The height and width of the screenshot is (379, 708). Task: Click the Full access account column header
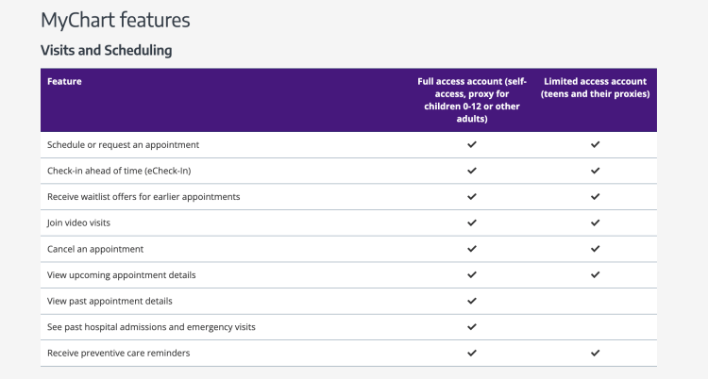472,100
